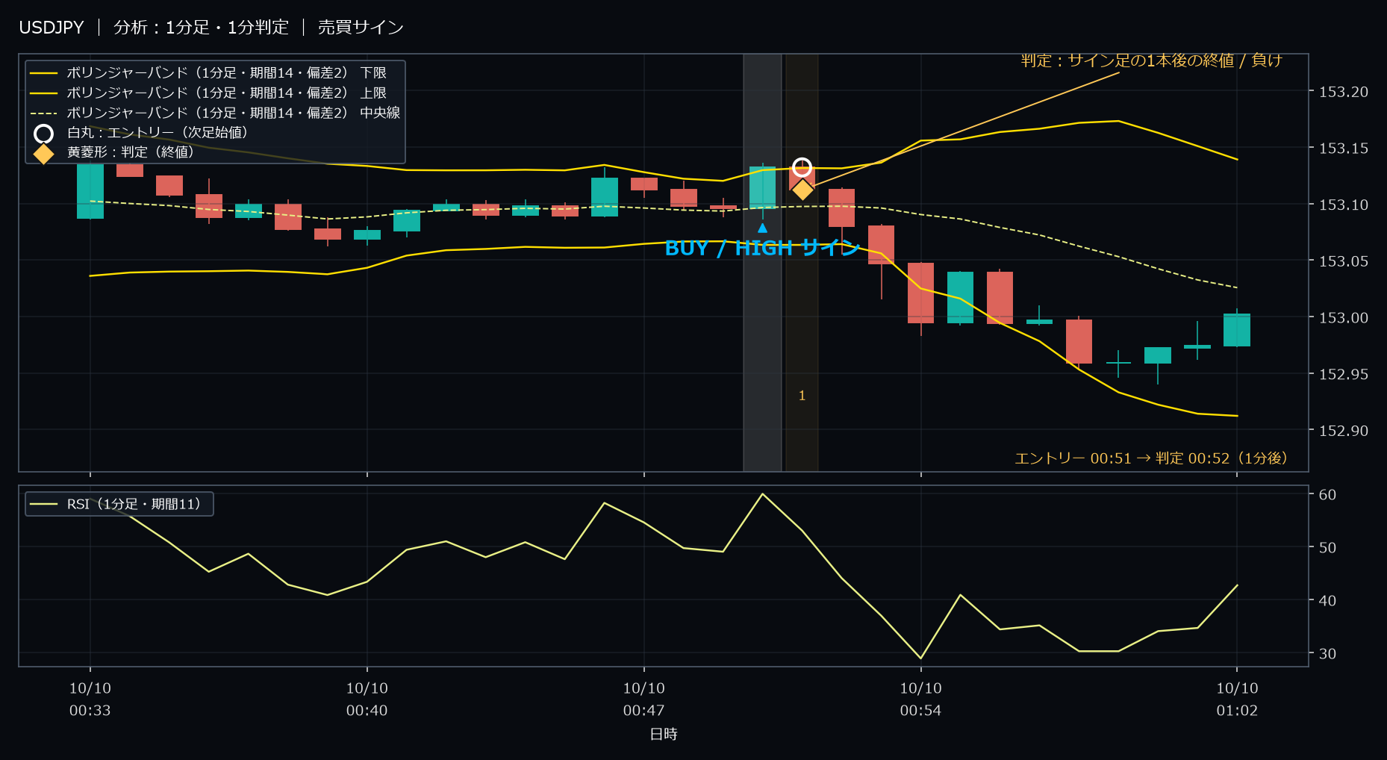Click the white circle icon in legend
Image resolution: width=1387 pixels, height=760 pixels.
(44, 134)
